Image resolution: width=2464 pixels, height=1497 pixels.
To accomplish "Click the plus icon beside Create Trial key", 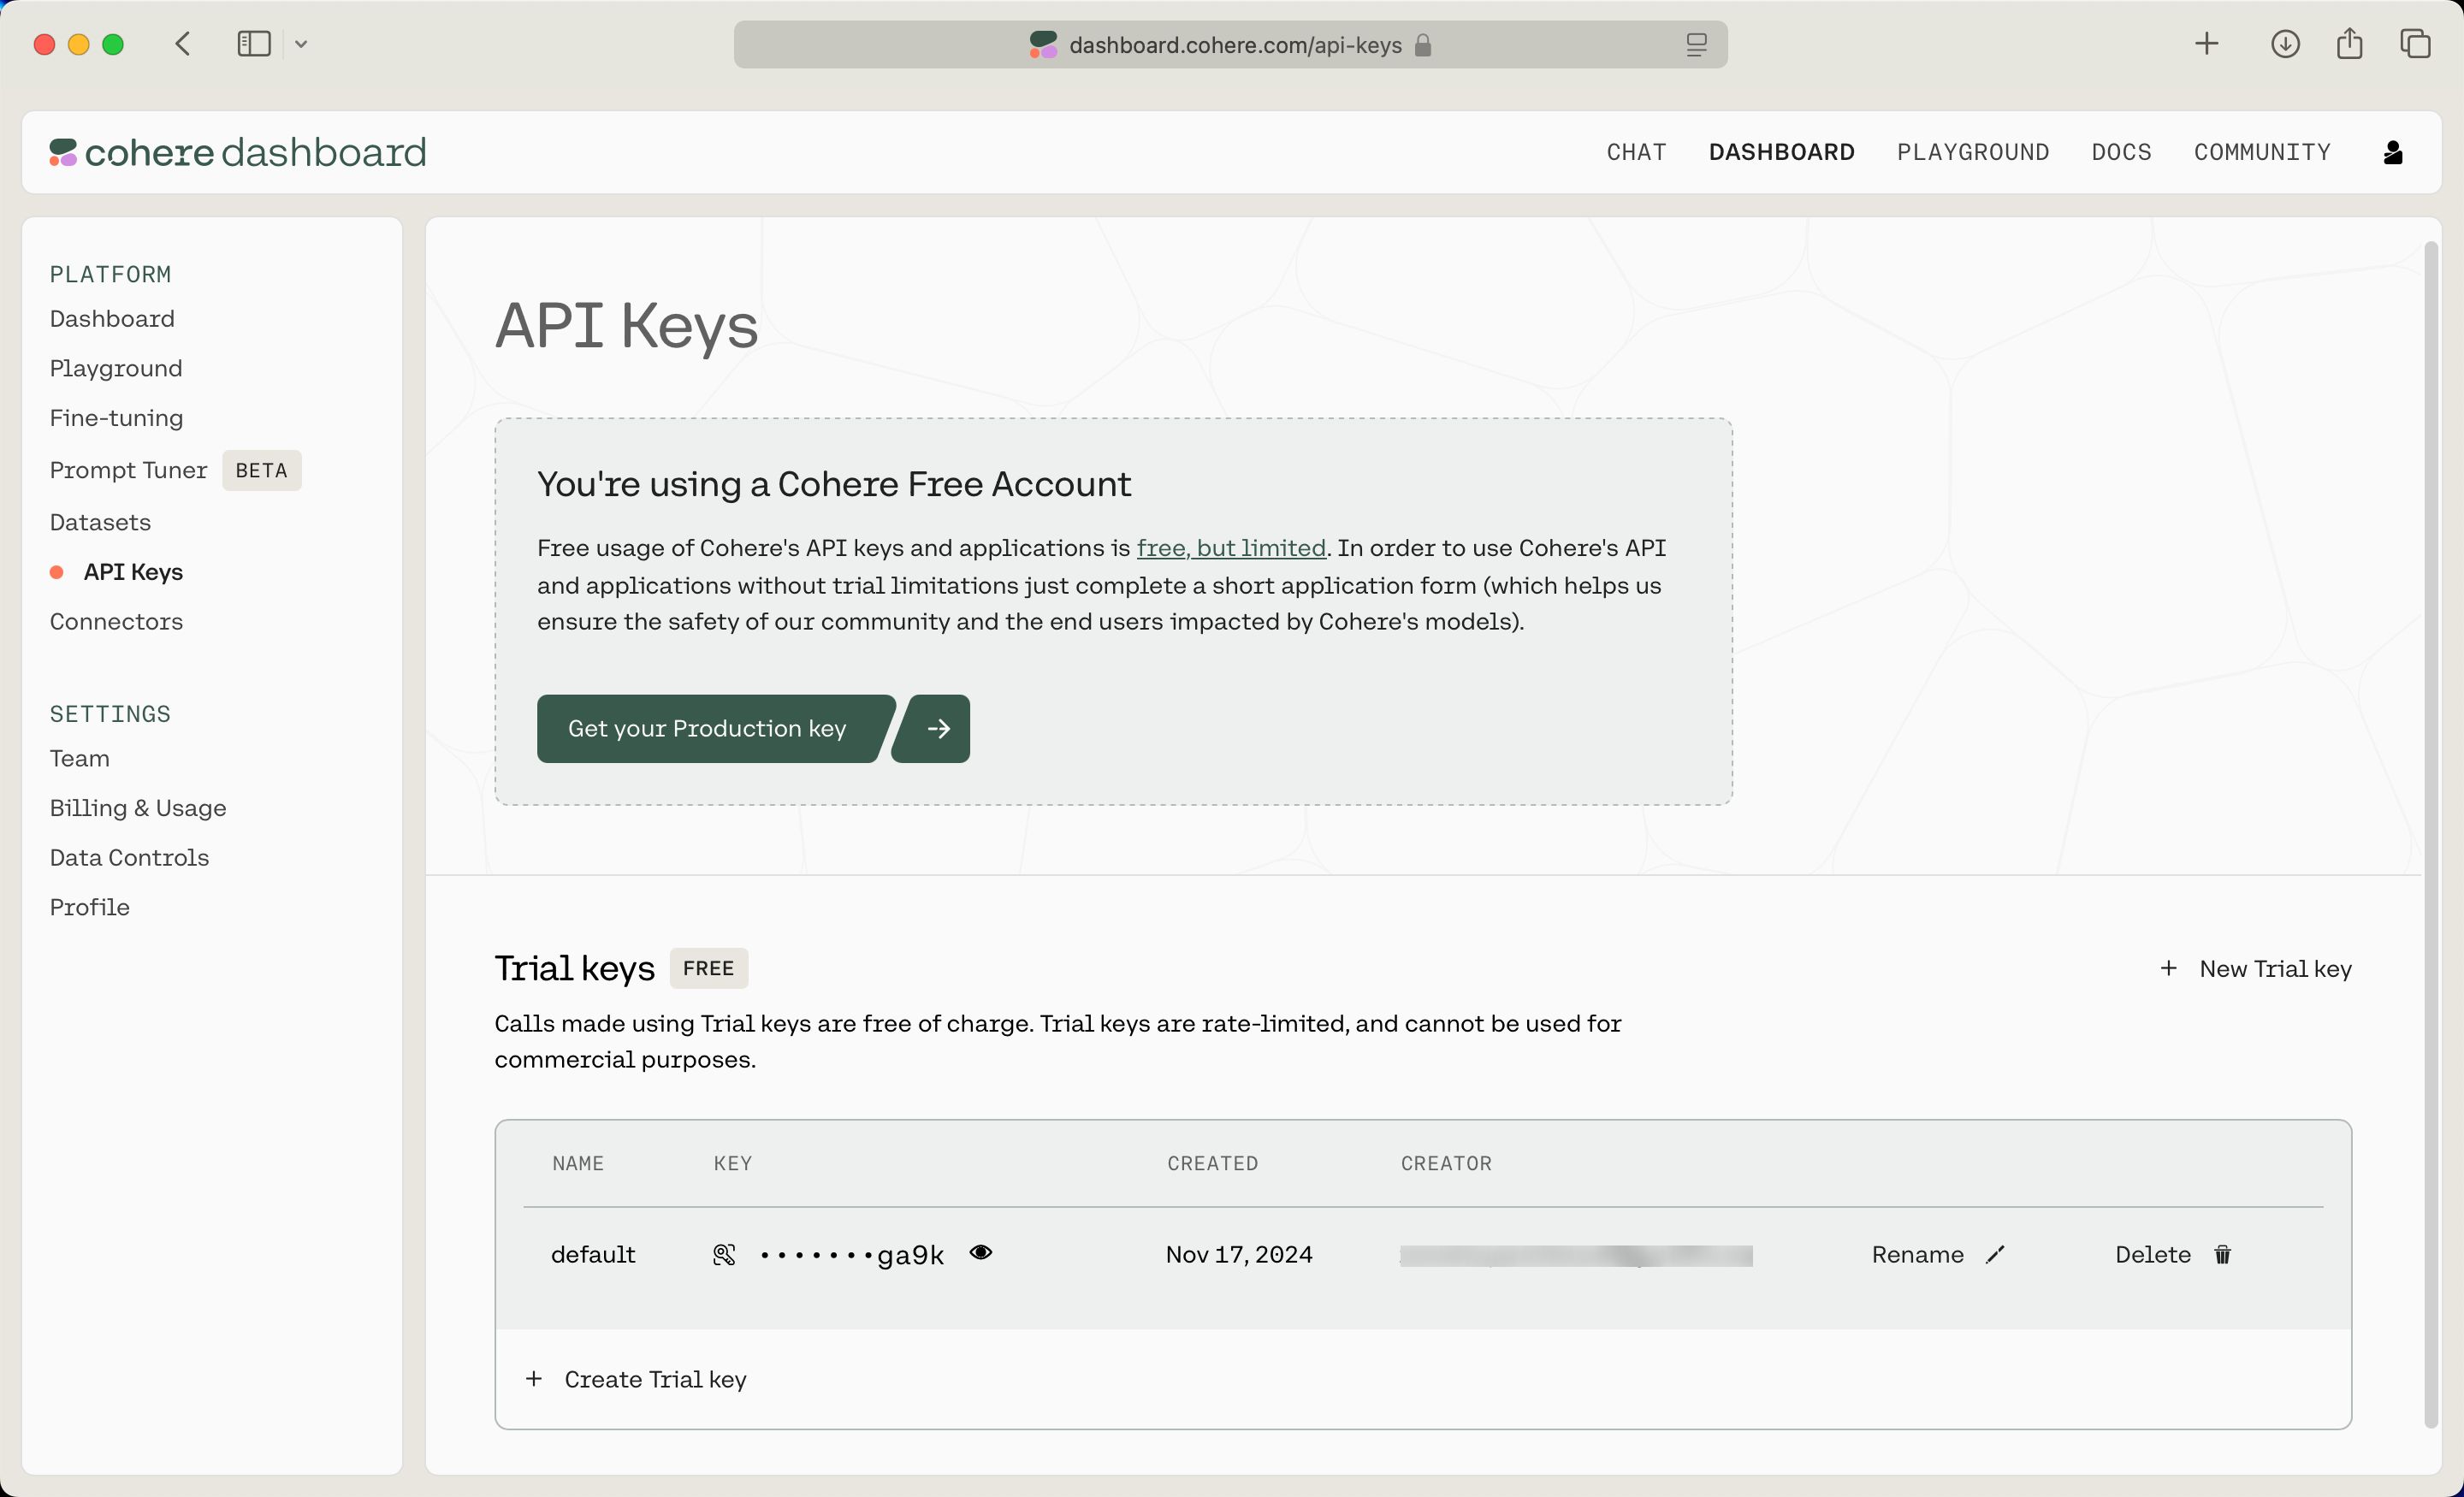I will pyautogui.click(x=534, y=1379).
